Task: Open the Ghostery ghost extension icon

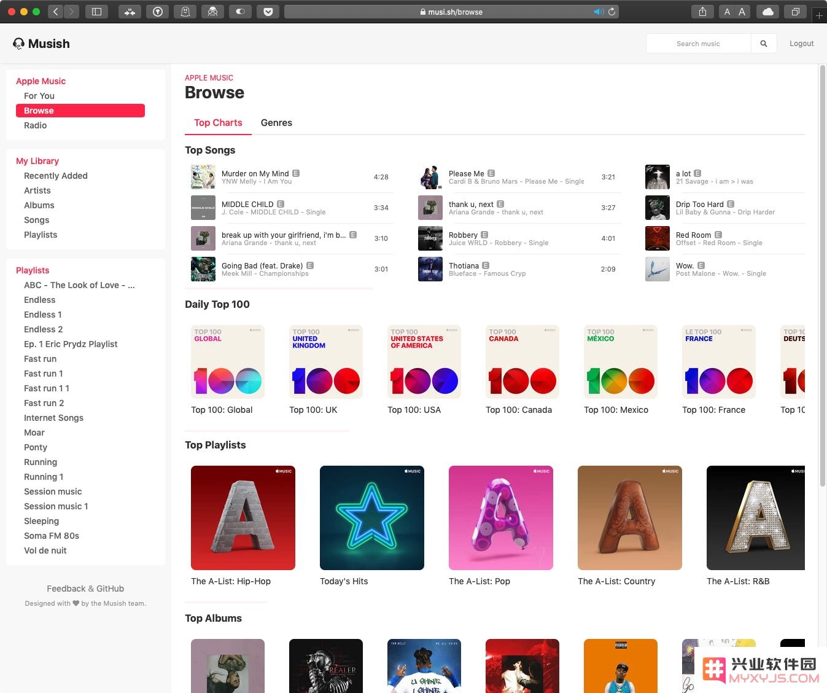Action: pos(185,12)
